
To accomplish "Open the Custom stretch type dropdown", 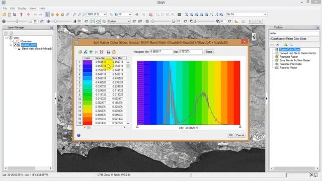I will point(129,21).
